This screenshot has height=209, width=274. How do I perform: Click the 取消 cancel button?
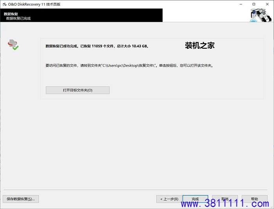225,199
